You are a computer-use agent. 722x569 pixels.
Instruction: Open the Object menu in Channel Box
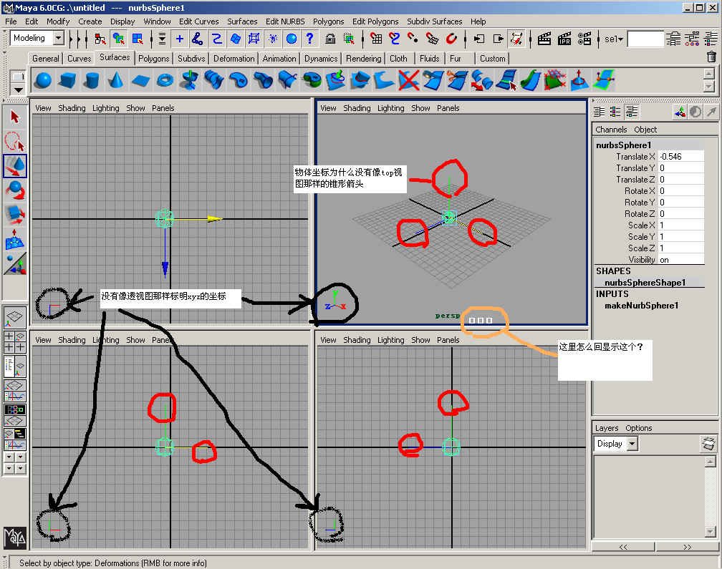645,130
